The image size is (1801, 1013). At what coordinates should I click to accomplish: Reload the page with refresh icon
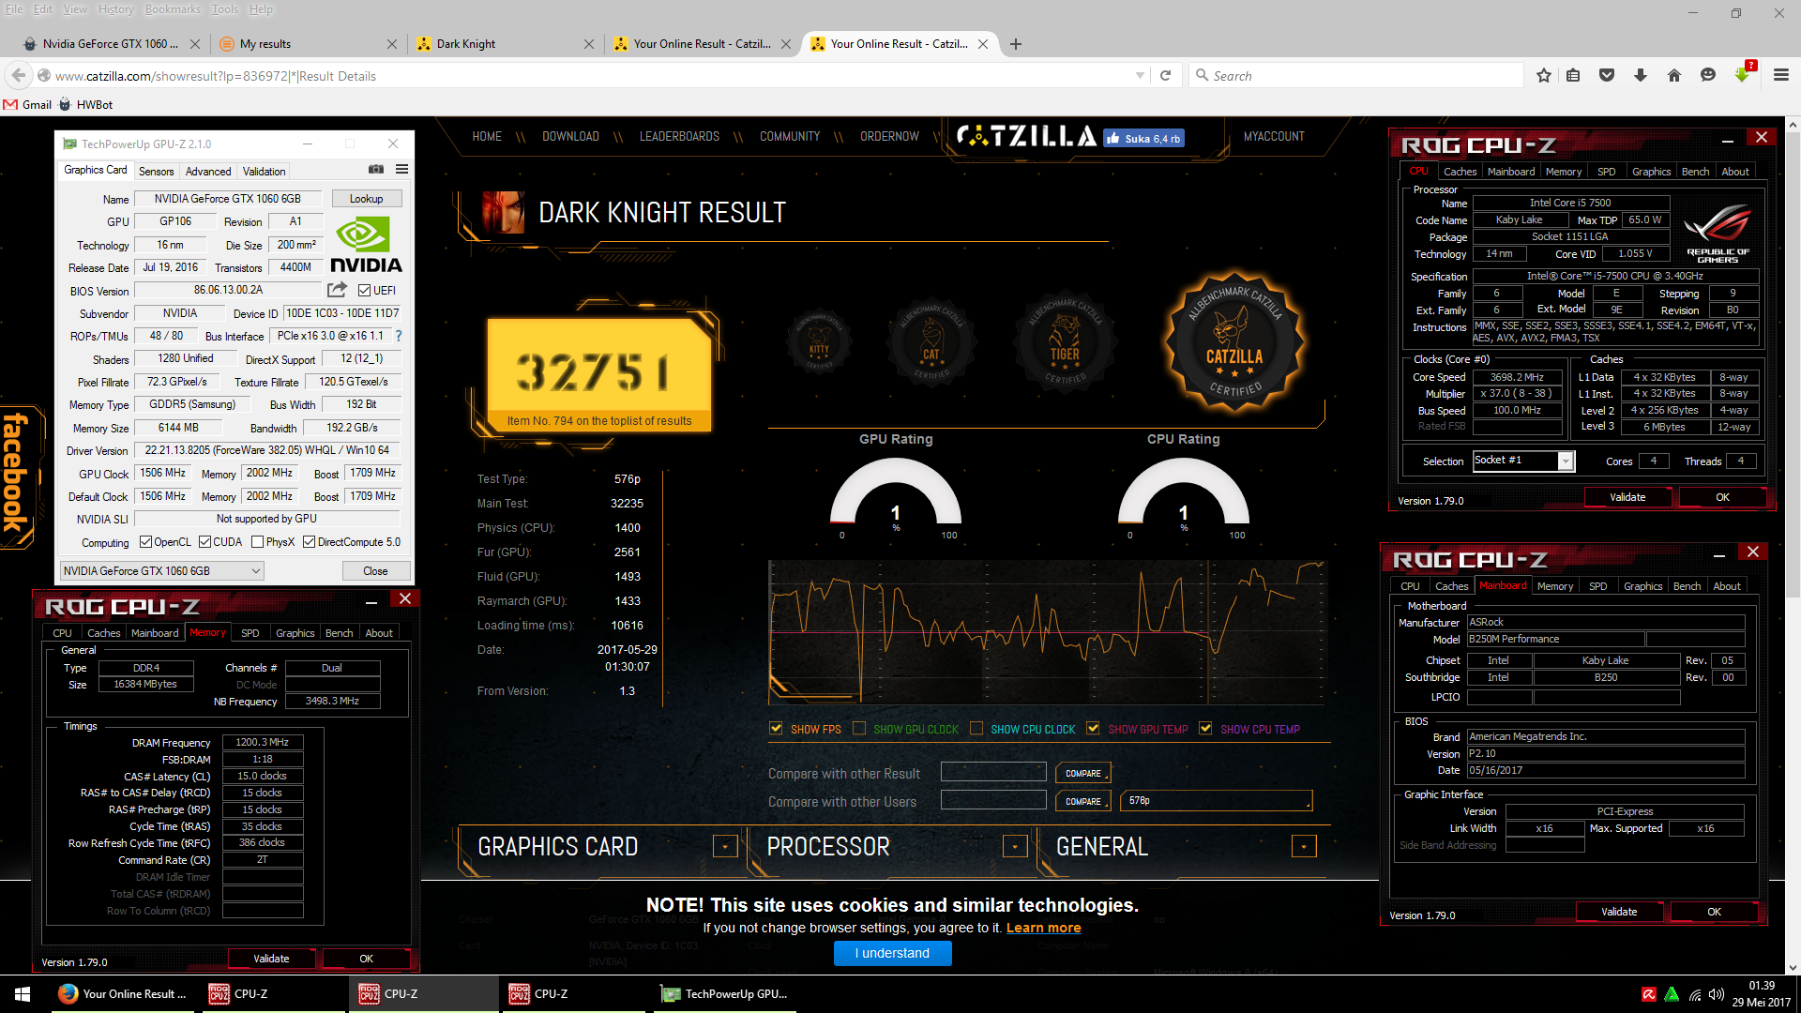1165,76
